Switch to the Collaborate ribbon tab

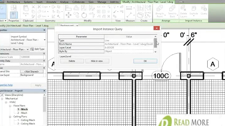point(78,2)
